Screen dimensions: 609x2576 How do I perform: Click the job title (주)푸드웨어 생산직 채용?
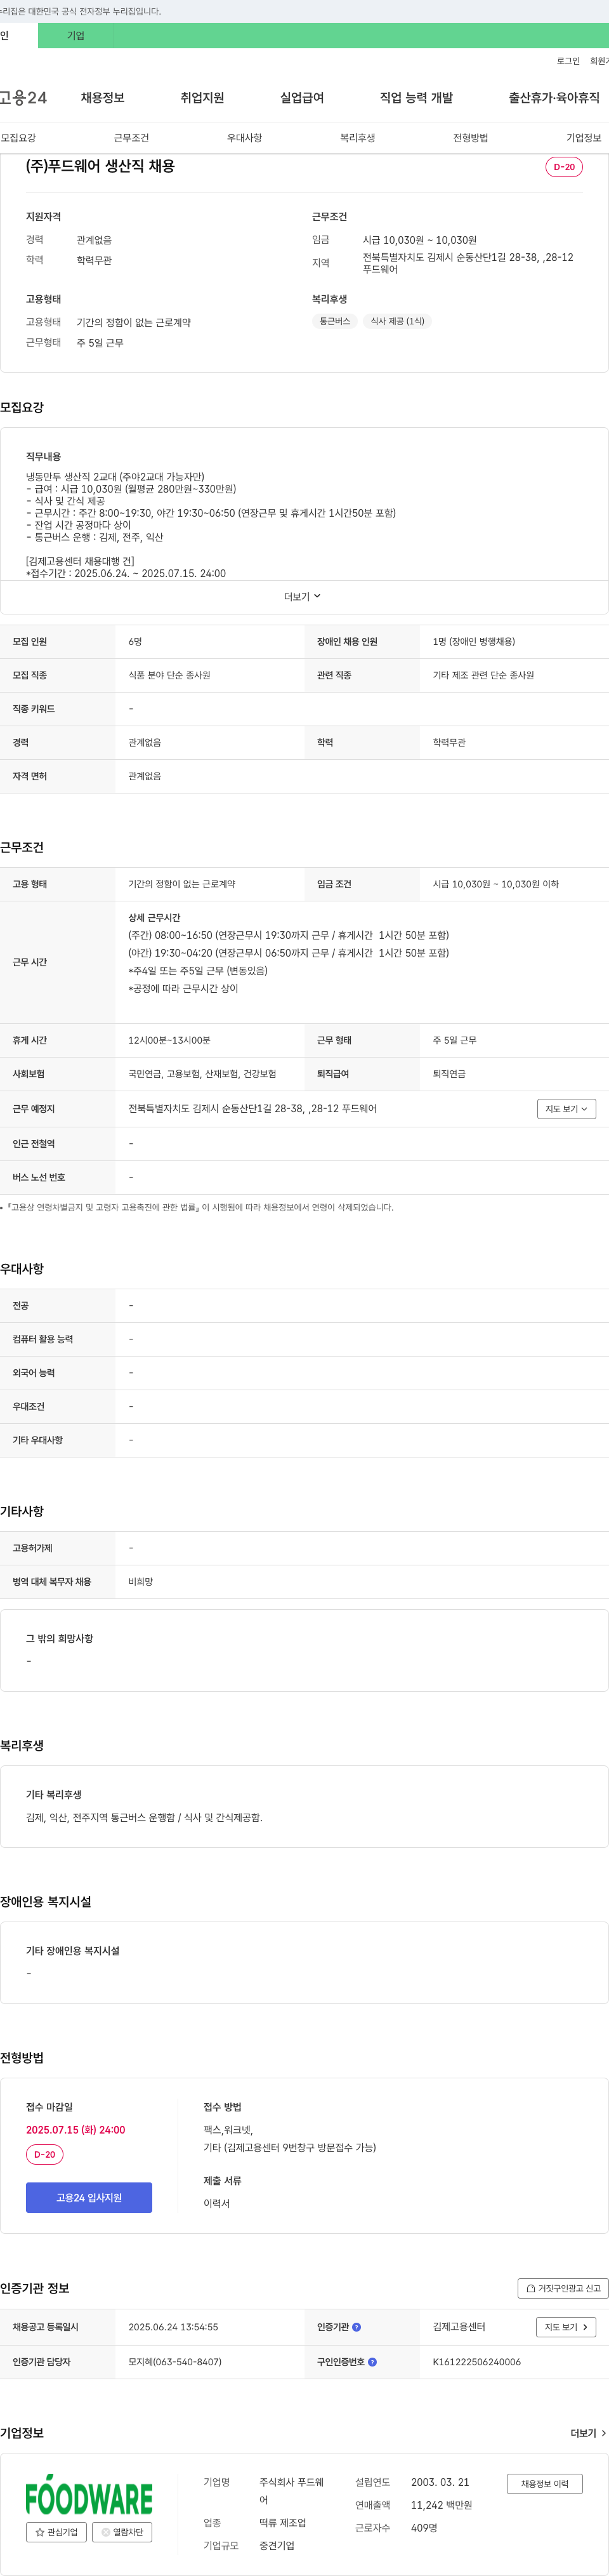pos(100,166)
